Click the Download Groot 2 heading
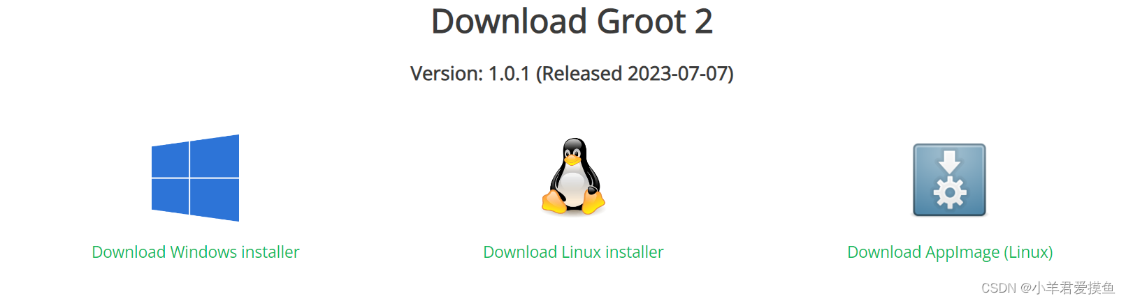 click(572, 21)
